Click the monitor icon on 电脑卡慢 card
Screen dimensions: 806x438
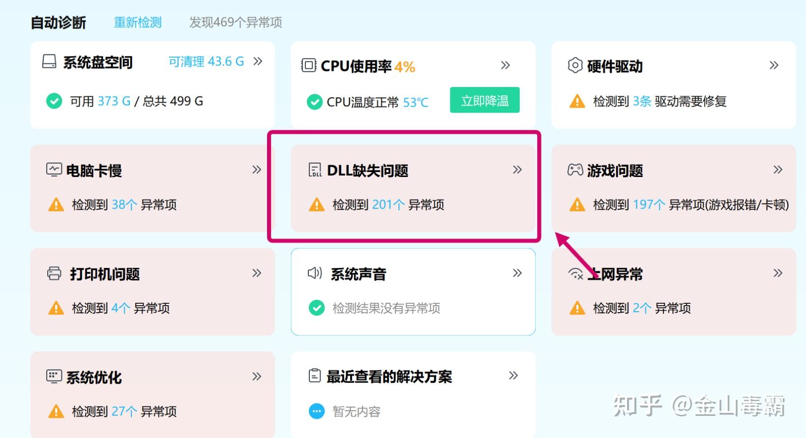point(54,169)
